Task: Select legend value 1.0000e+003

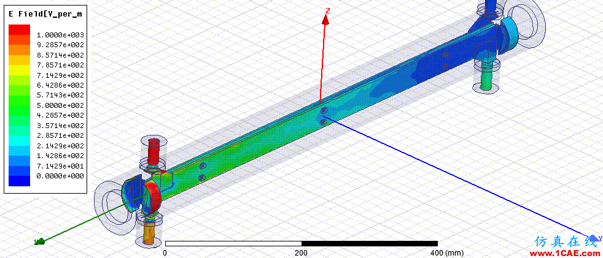Action: [60, 34]
